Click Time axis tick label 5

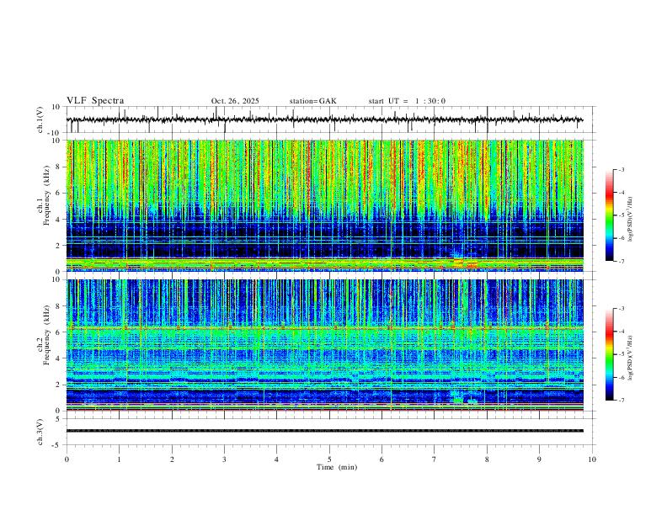[329, 459]
